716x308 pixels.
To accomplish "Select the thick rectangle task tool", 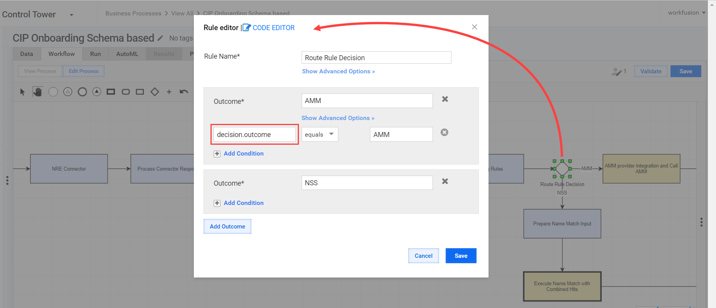I will (111, 92).
